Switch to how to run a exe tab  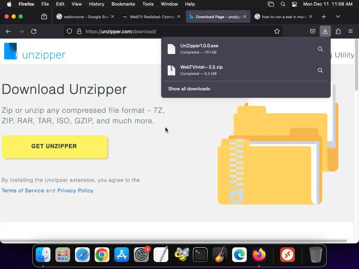tap(283, 17)
